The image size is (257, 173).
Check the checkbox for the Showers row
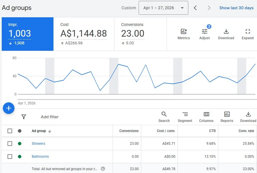pyautogui.click(x=10, y=143)
